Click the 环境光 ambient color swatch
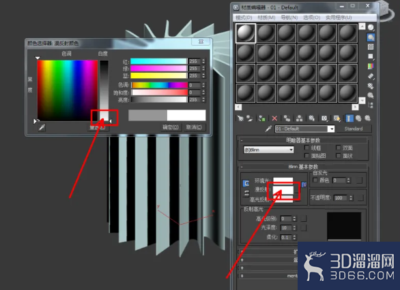Viewport: 400px width, 290px height. (283, 180)
